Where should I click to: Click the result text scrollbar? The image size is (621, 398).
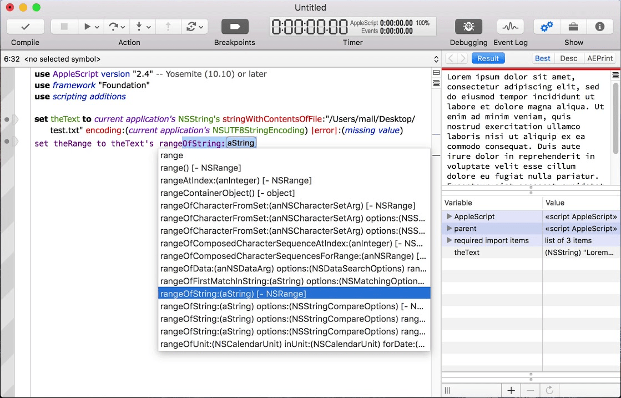[x=616, y=118]
